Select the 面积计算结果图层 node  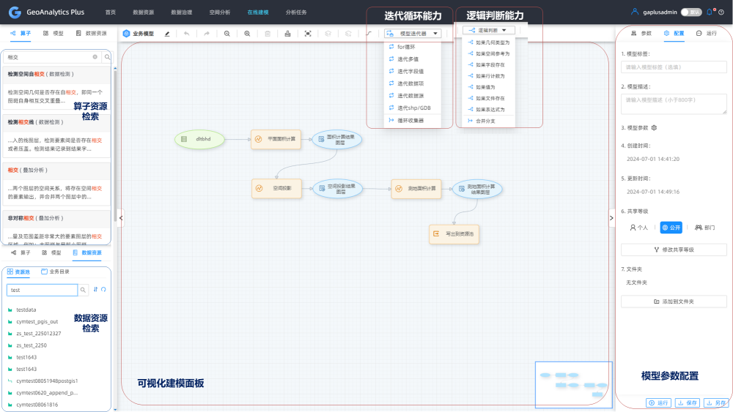pyautogui.click(x=336, y=140)
